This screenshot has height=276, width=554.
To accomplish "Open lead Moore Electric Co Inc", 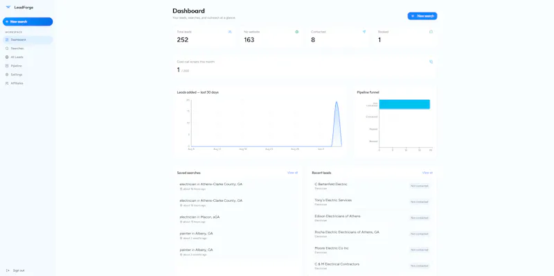I will [x=332, y=248].
